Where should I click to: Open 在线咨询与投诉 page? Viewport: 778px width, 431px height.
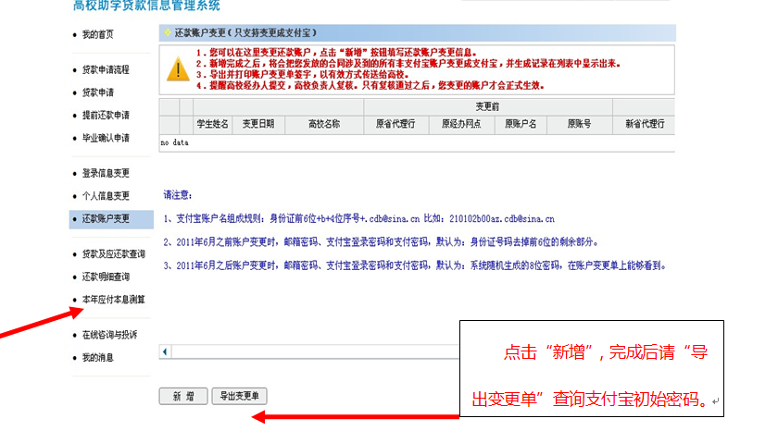point(109,334)
